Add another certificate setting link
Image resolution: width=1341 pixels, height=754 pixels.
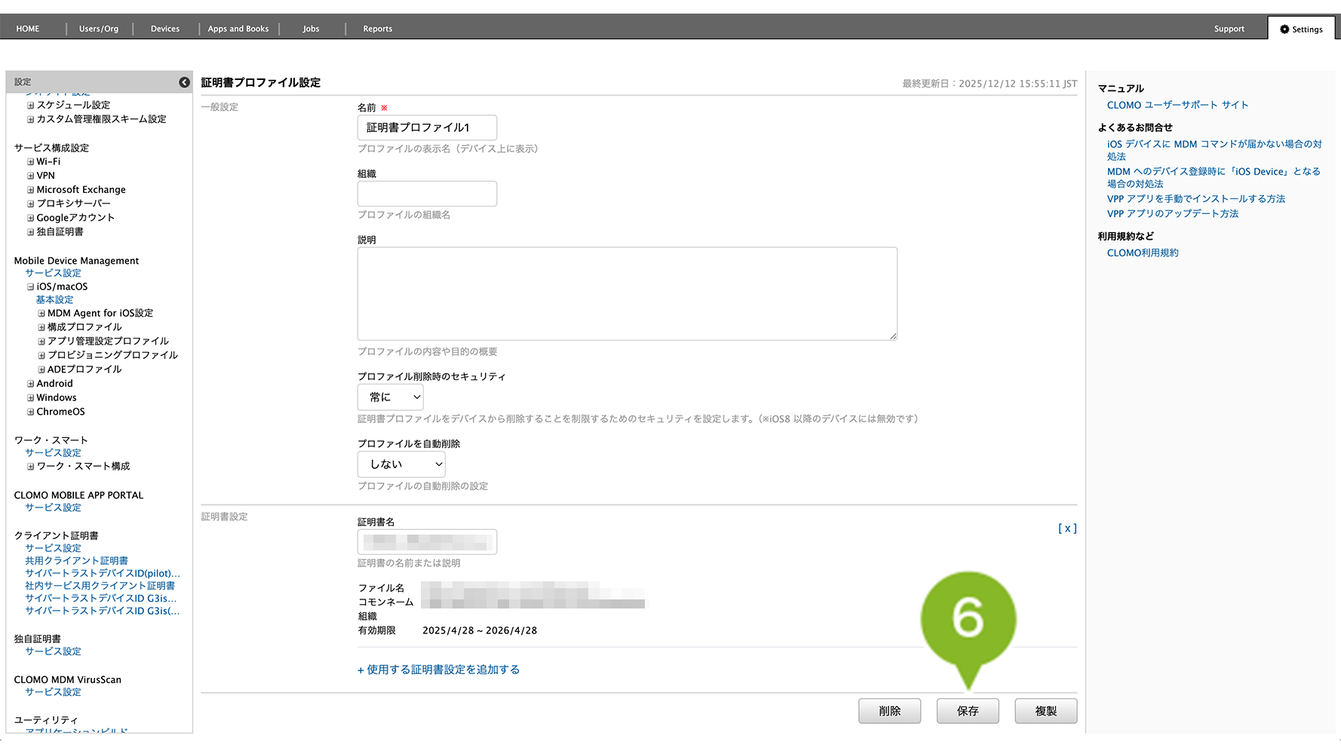pyautogui.click(x=438, y=670)
